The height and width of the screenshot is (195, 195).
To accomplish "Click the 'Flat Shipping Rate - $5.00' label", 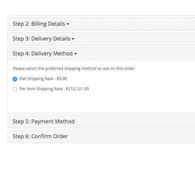I will pyautogui.click(x=43, y=79).
